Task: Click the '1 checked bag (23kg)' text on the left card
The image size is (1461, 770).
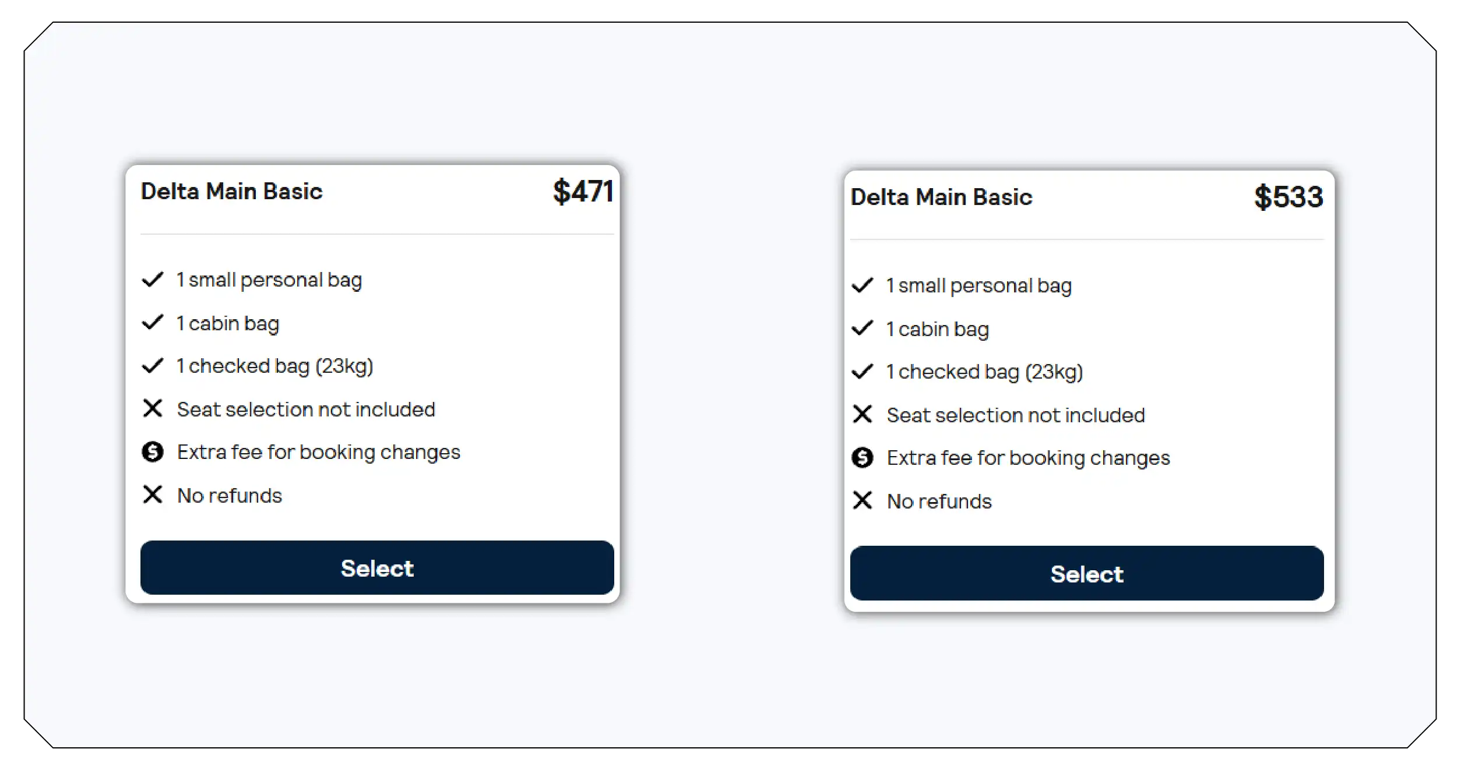Action: click(x=275, y=365)
